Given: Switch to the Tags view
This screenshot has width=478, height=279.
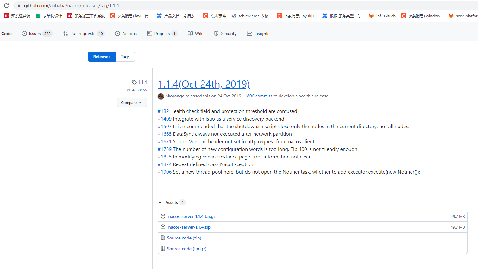Looking at the screenshot, I should 125,57.
